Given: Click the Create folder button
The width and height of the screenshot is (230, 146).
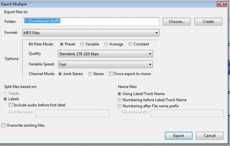Looking at the screenshot, I should [x=208, y=22].
